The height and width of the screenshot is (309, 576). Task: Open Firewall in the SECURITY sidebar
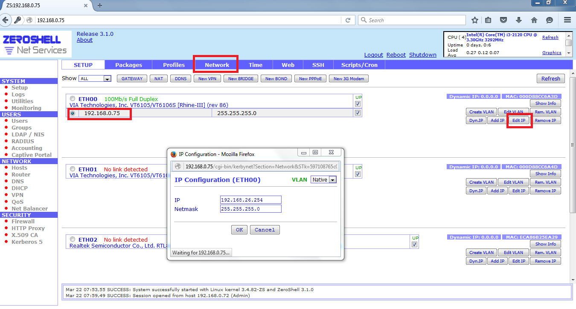point(23,221)
